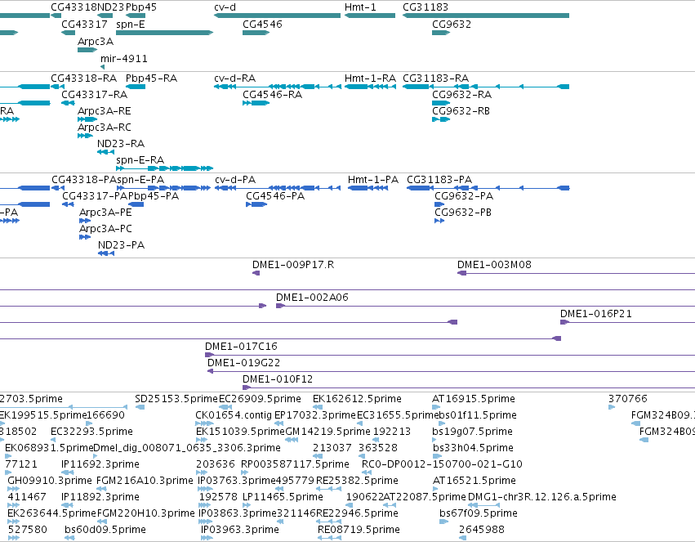Select the SD25153.5prime EST label
The height and width of the screenshot is (542, 695).
point(176,399)
